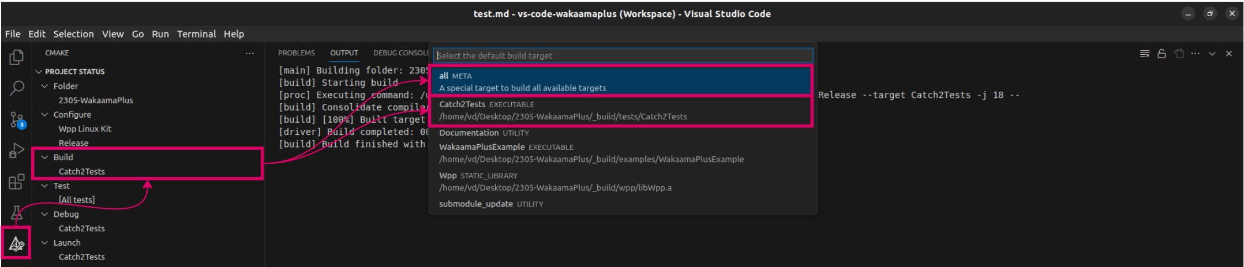Toggle the output auto-scroll lock
1244x267 pixels.
pyautogui.click(x=1161, y=54)
